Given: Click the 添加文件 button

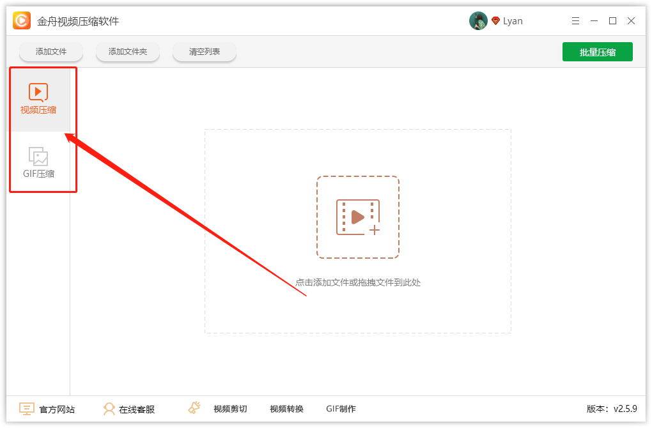Looking at the screenshot, I should click(x=51, y=52).
